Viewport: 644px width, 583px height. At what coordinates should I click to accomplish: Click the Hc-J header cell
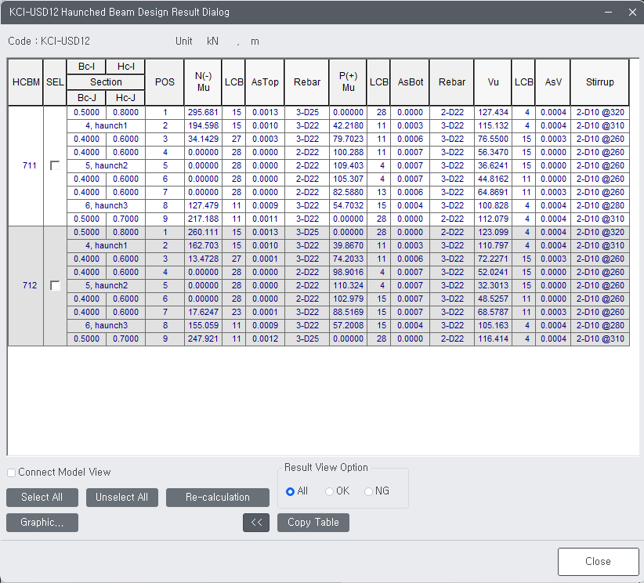(x=125, y=98)
